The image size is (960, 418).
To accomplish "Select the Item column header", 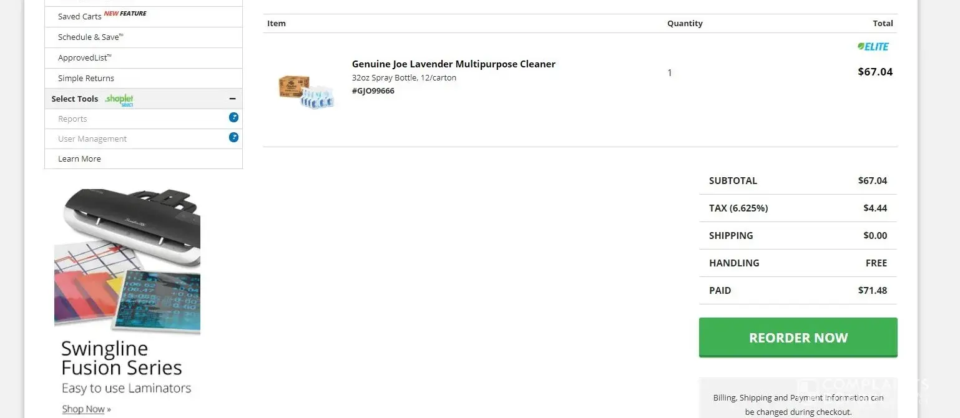I will pyautogui.click(x=277, y=23).
